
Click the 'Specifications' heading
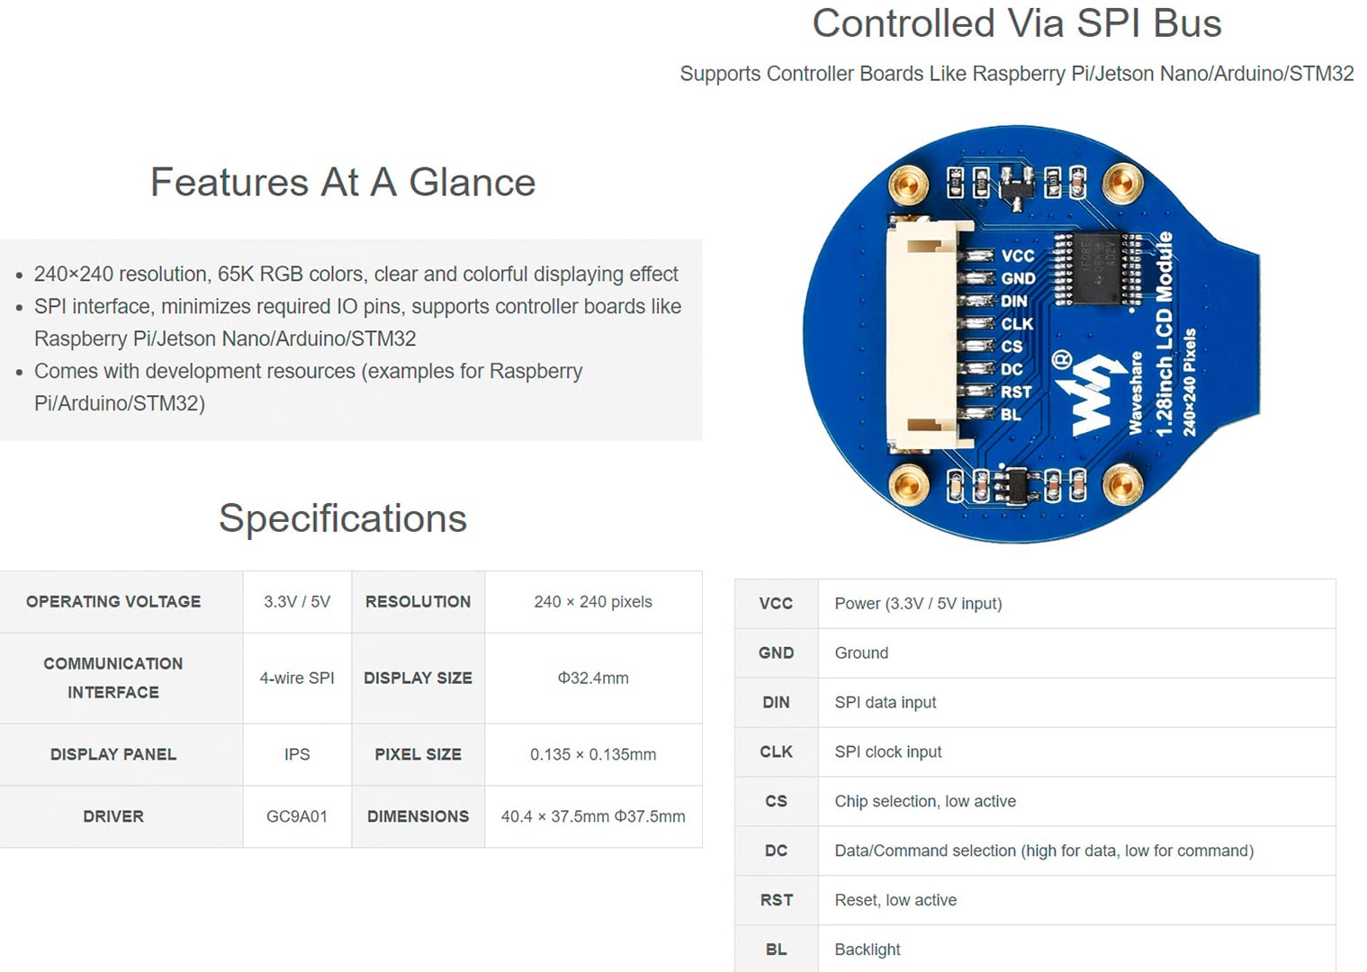pos(343,517)
